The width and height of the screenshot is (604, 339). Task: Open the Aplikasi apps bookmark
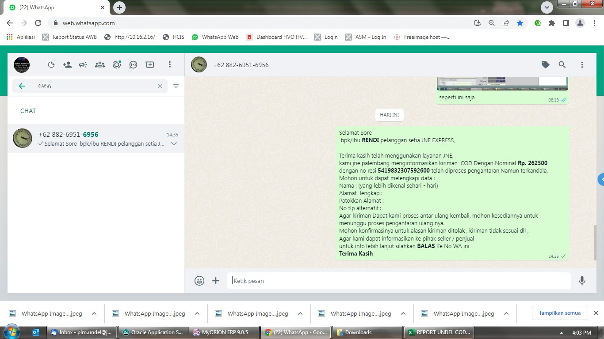click(20, 37)
